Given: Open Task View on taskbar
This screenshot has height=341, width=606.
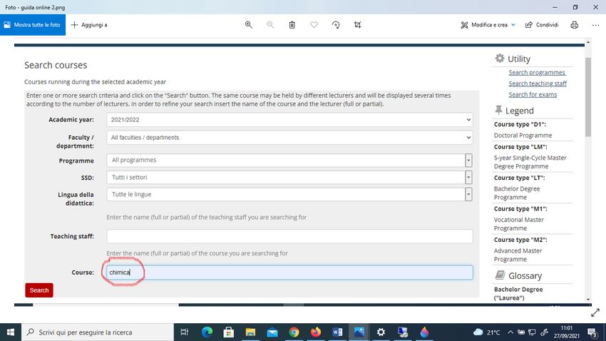Looking at the screenshot, I should (185, 332).
